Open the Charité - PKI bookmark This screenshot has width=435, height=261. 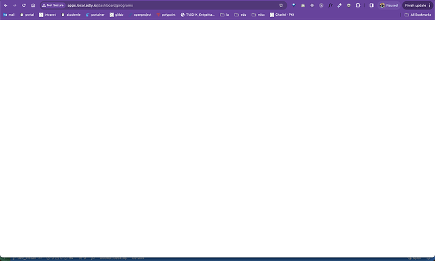tap(282, 14)
